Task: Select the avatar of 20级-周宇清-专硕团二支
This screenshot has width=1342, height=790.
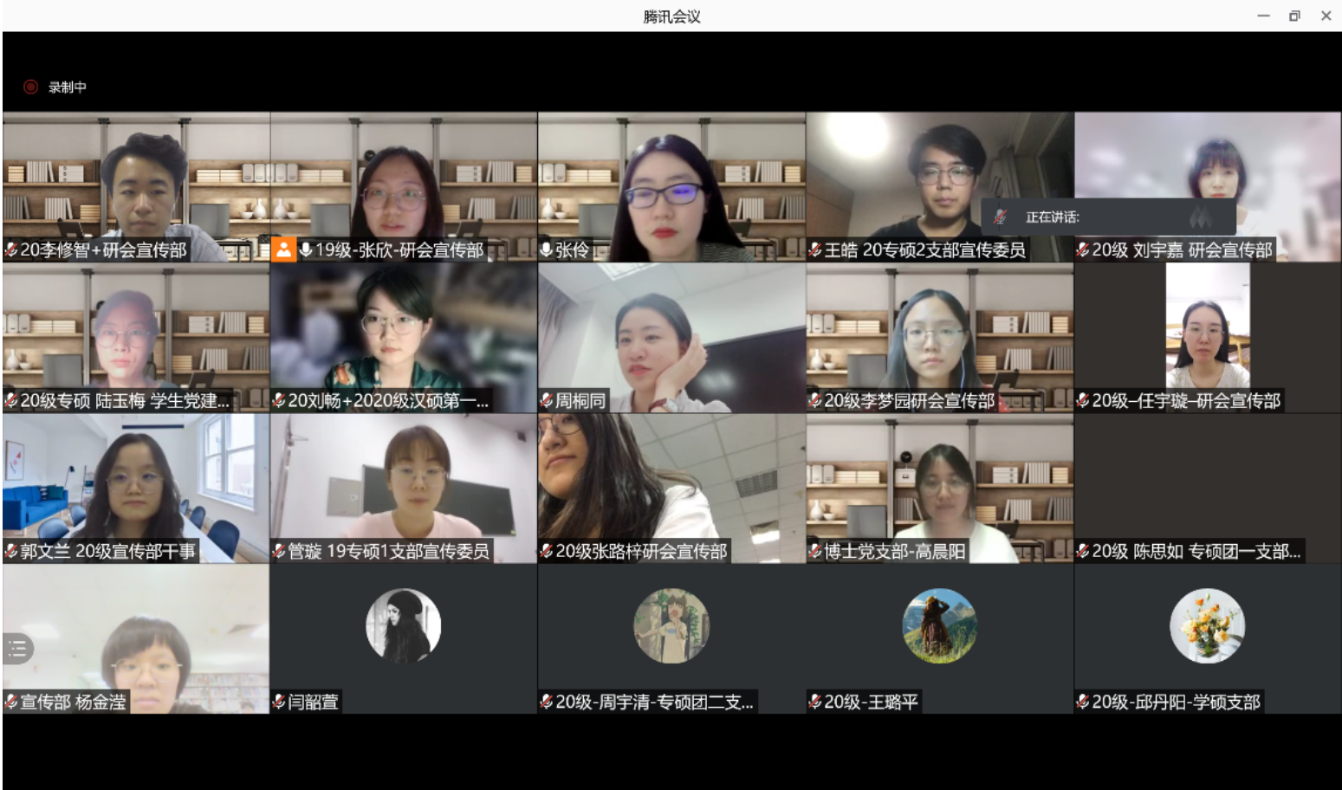Action: click(x=671, y=625)
